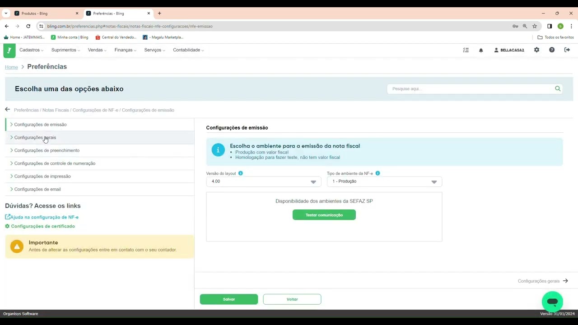Expand Configurações de impressão section

(x=99, y=176)
